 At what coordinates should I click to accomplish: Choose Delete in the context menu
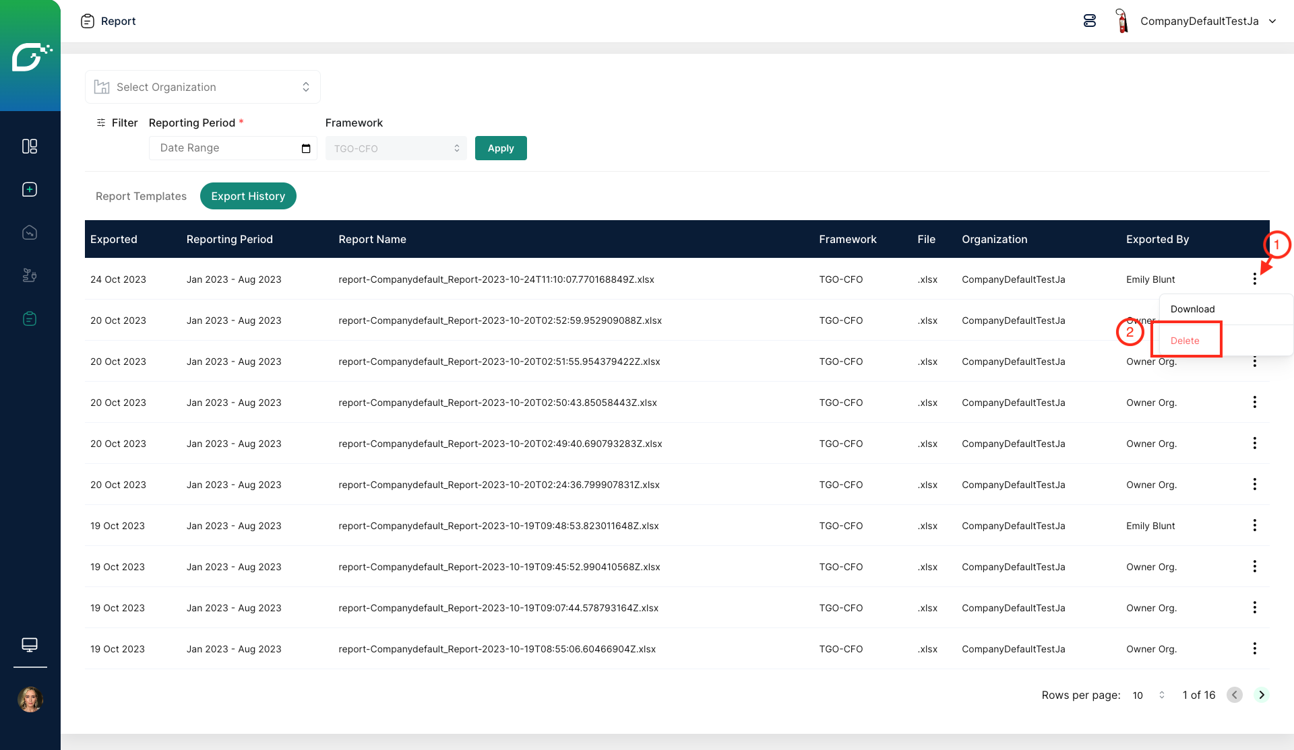click(x=1185, y=341)
